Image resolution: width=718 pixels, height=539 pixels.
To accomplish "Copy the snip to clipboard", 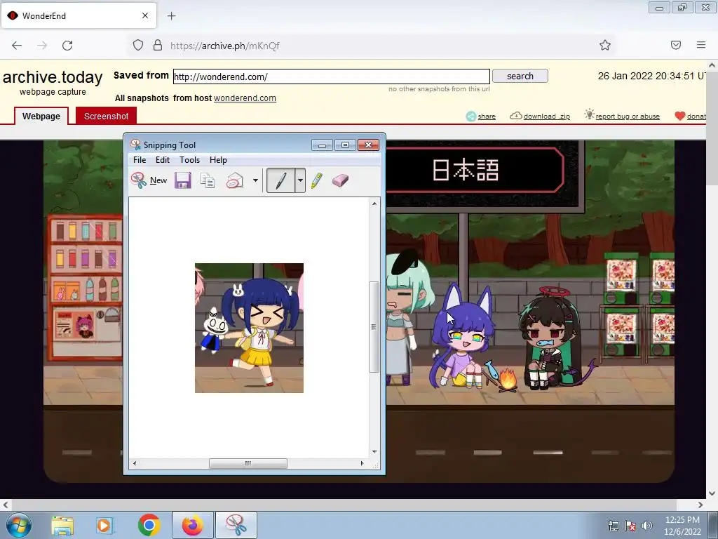I will click(208, 180).
